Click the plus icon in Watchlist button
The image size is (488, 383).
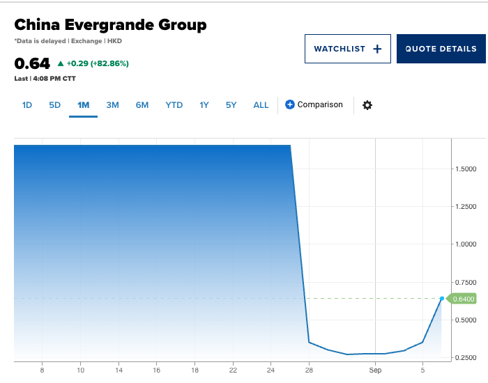point(377,49)
